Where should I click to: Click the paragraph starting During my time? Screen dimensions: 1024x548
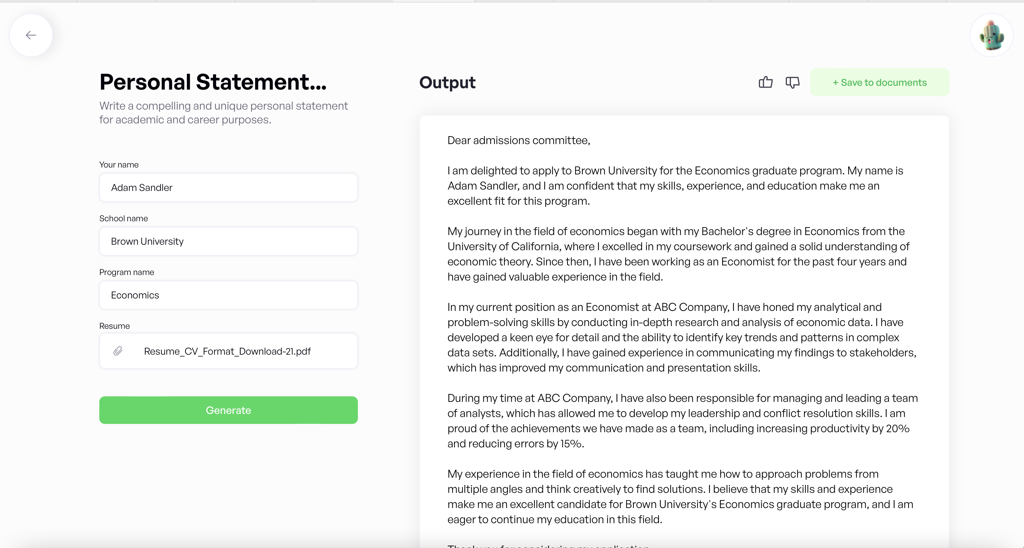click(x=682, y=421)
